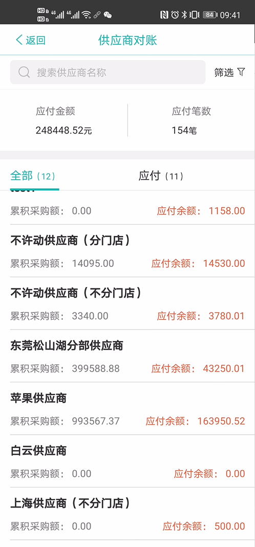255x547 pixels.
Task: Click the search magnifier icon
Action: (x=24, y=72)
